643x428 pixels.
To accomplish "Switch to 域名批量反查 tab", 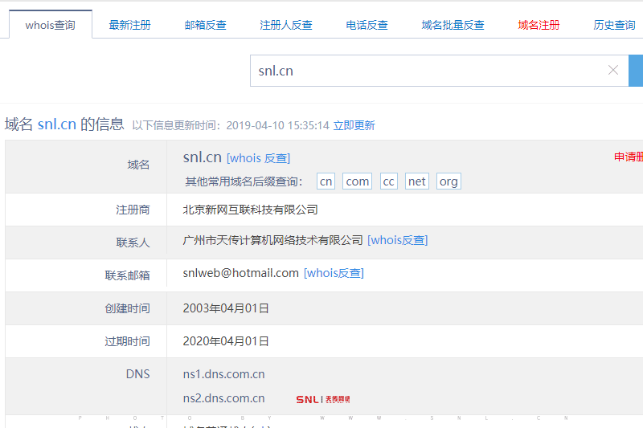I will pos(453,25).
